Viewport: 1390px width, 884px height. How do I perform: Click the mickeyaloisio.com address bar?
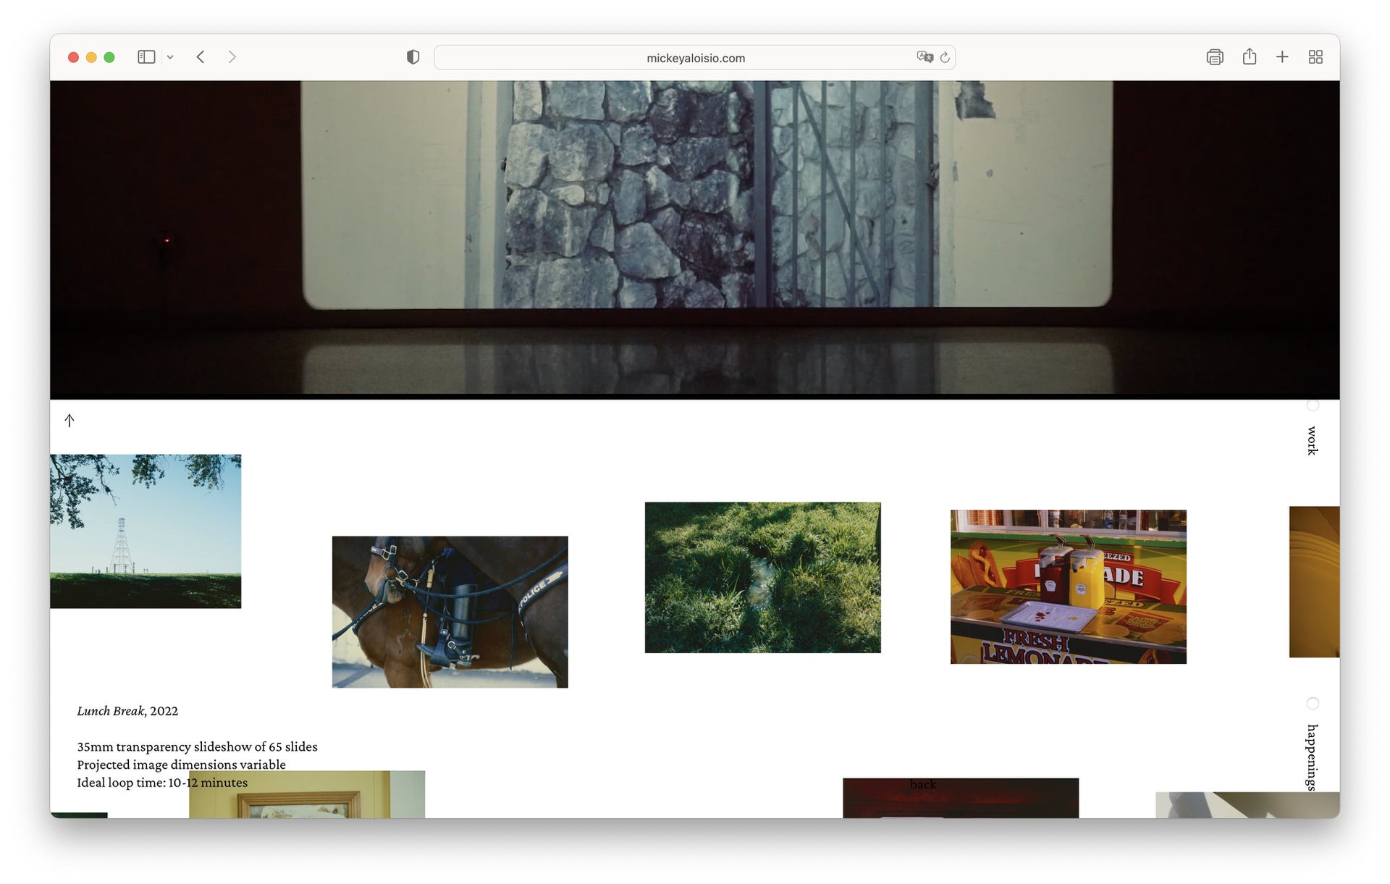pos(695,58)
